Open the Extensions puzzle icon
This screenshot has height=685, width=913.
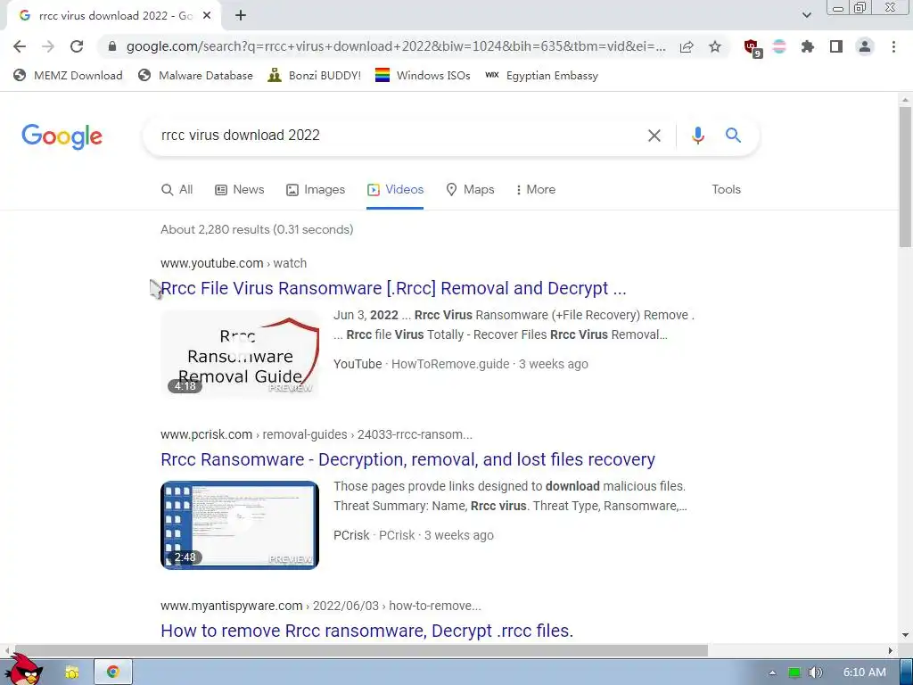point(808,46)
